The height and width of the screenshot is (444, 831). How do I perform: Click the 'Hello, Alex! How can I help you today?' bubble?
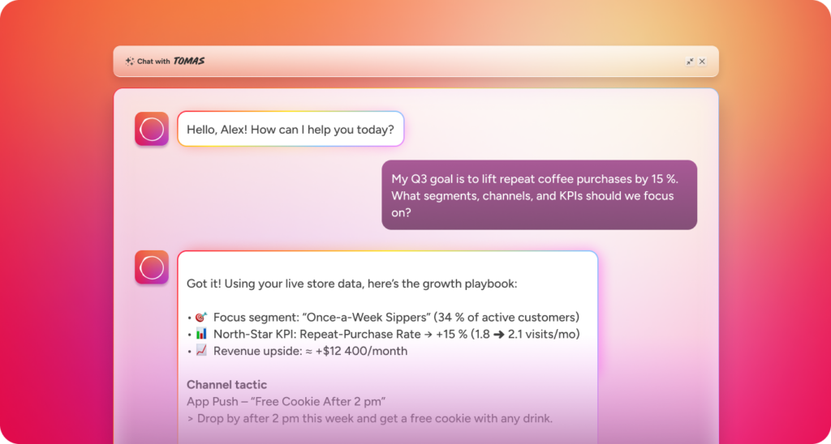click(x=291, y=129)
